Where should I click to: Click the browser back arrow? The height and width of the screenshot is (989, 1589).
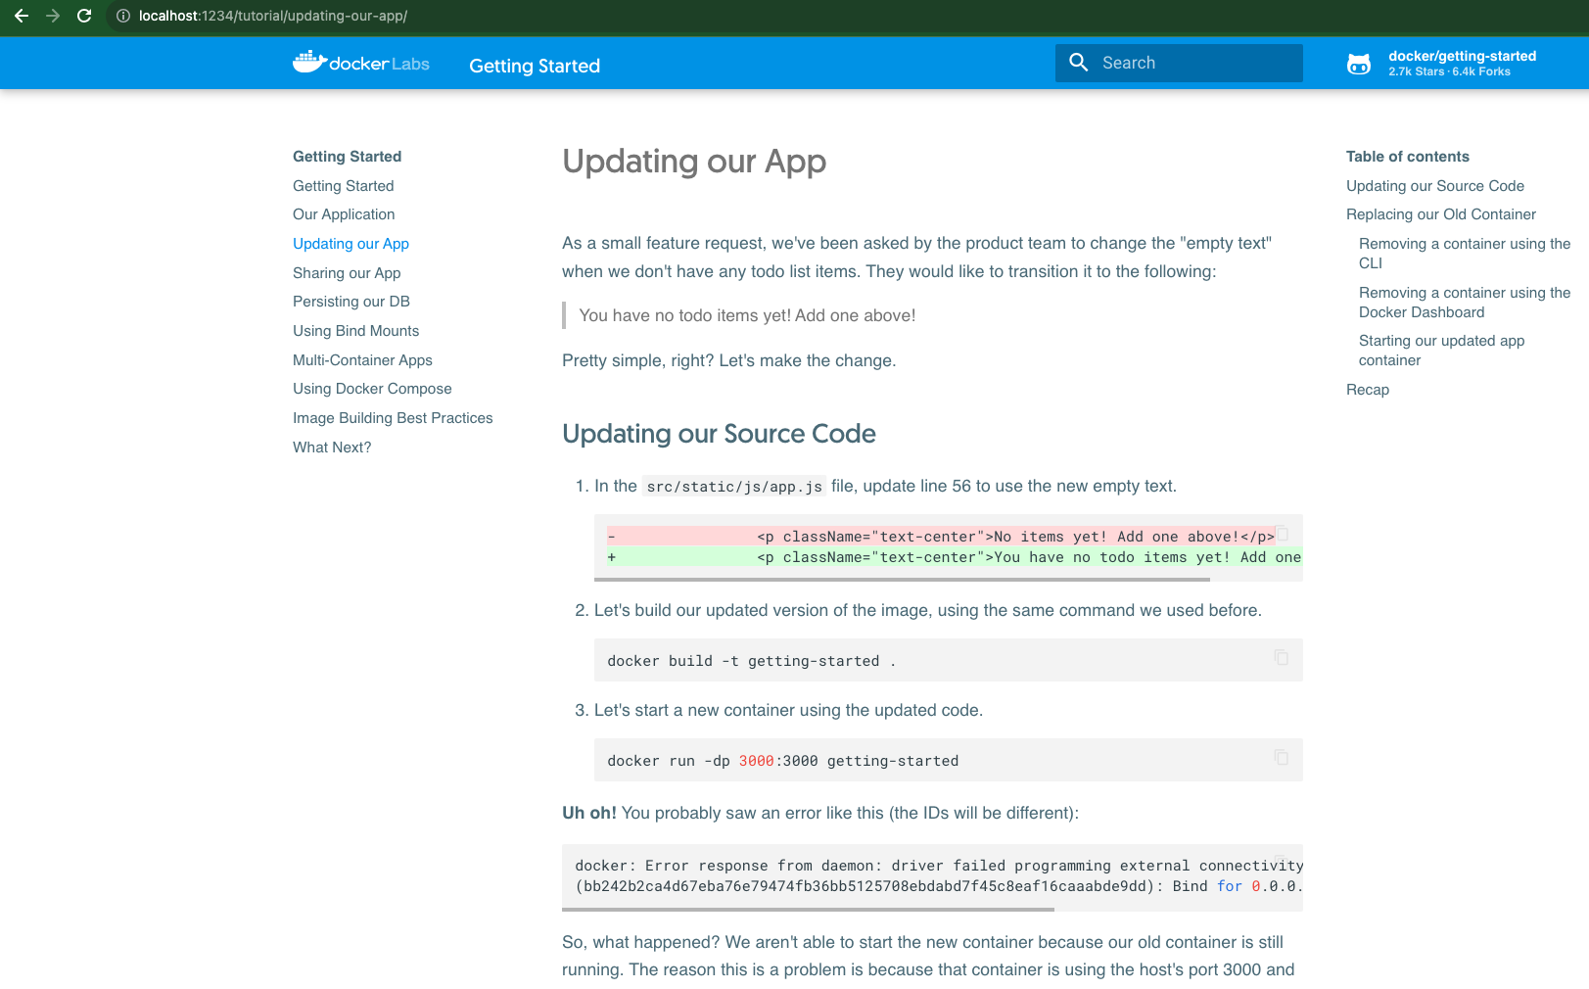[22, 16]
